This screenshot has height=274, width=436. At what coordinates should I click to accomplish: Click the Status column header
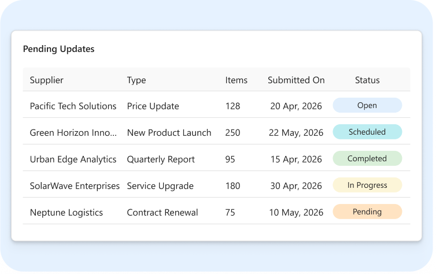[x=367, y=80]
